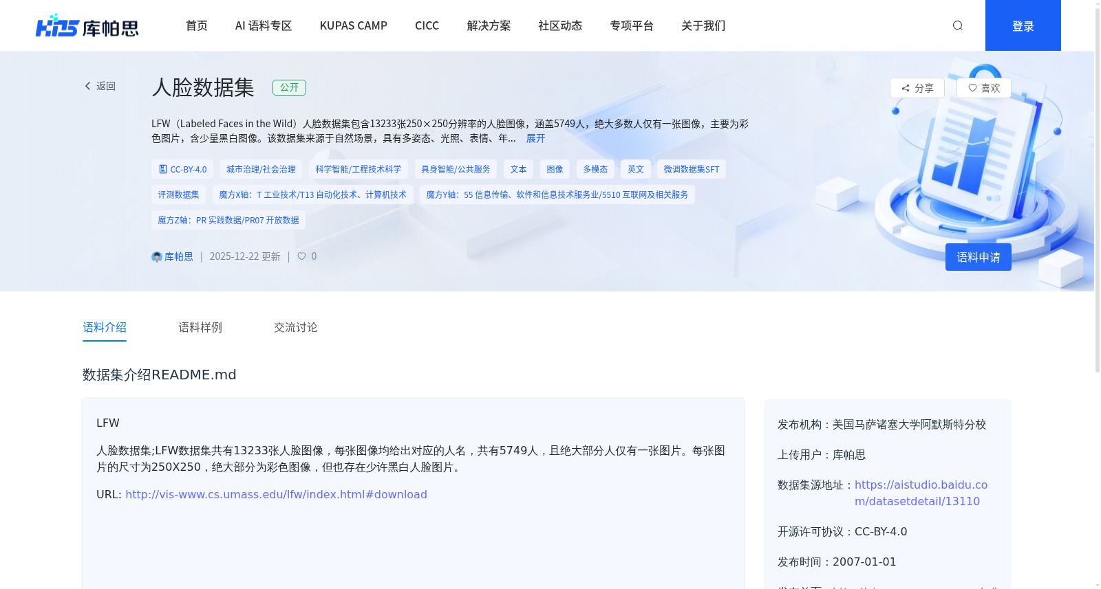Open the 关于我们 menu
Viewport: 1101px width, 589px height.
tap(703, 25)
